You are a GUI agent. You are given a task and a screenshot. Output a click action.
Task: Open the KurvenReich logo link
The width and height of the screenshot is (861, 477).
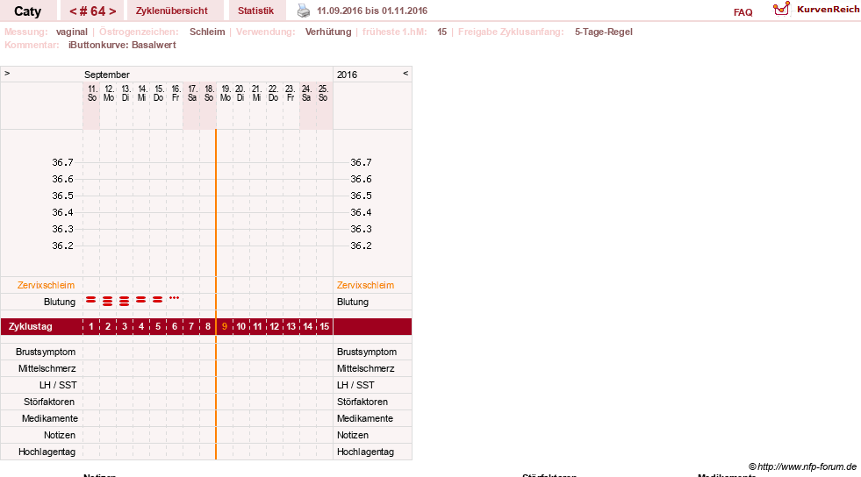click(816, 10)
